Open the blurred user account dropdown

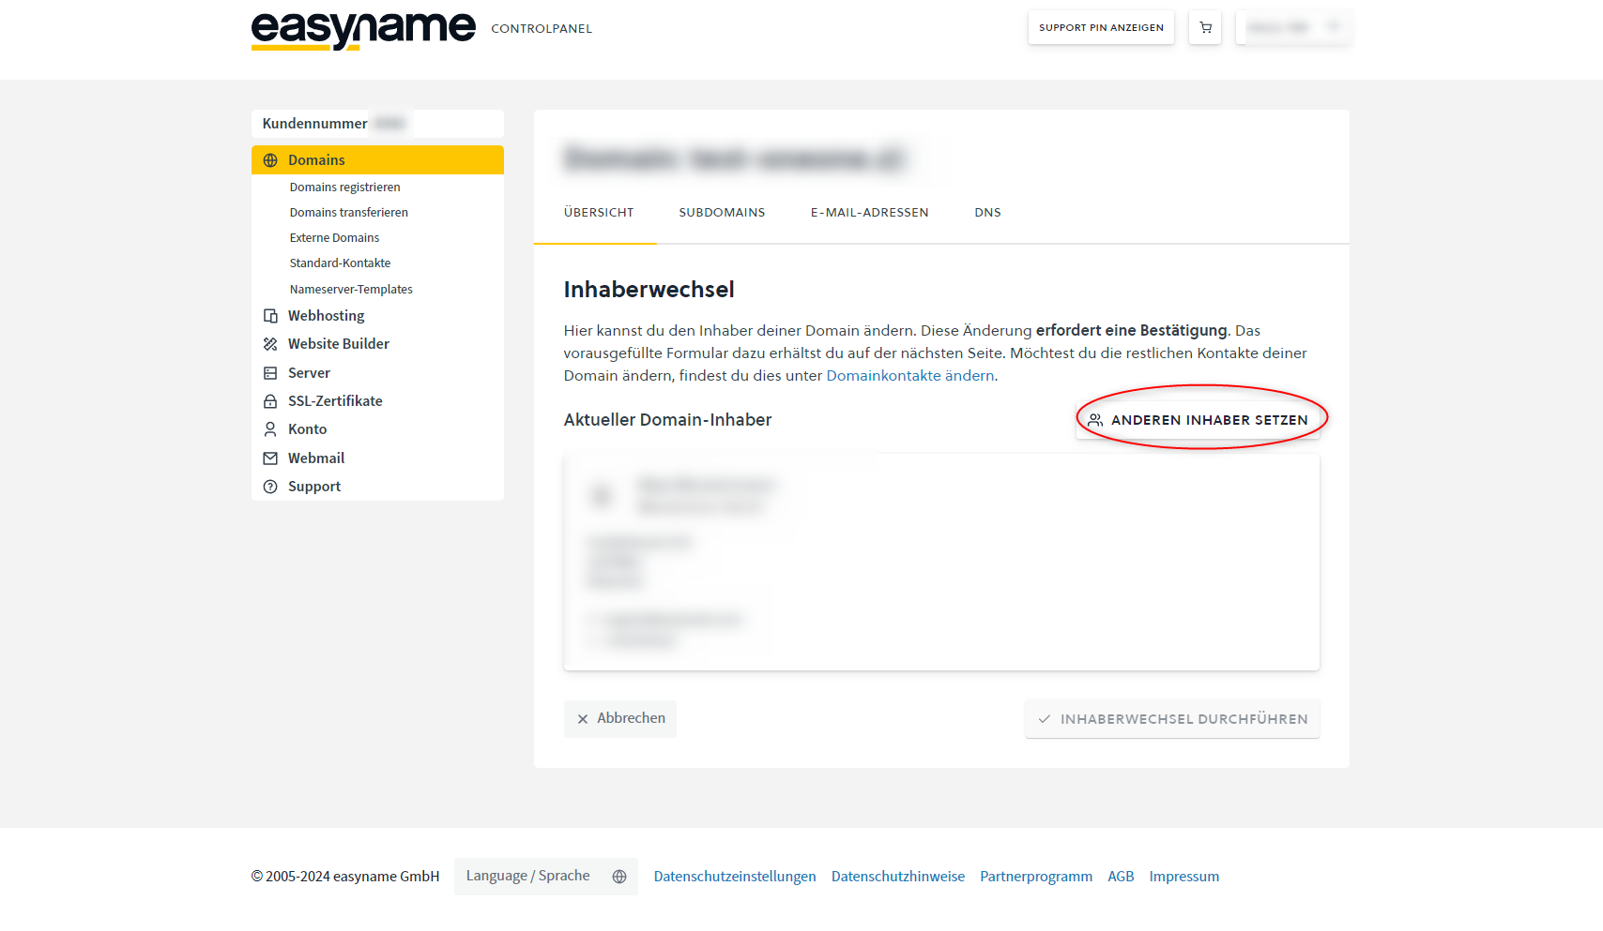1292,28
